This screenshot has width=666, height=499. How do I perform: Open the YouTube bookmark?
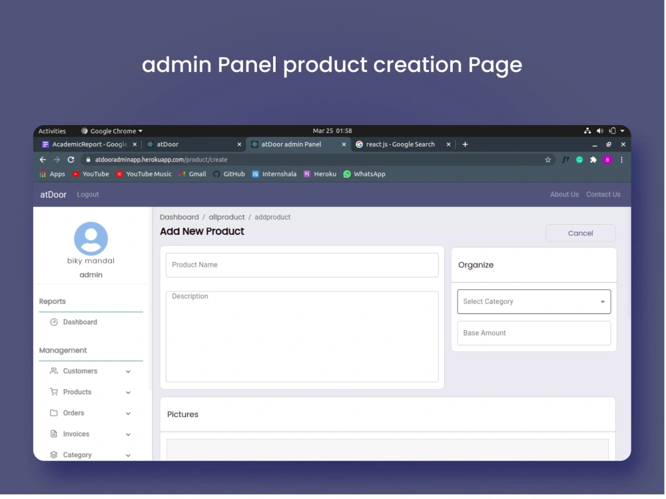point(91,174)
